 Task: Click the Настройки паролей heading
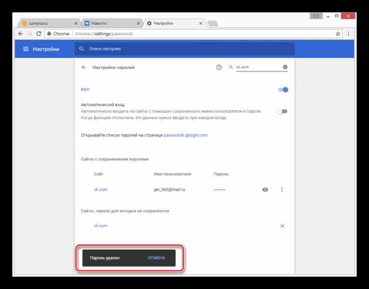113,67
